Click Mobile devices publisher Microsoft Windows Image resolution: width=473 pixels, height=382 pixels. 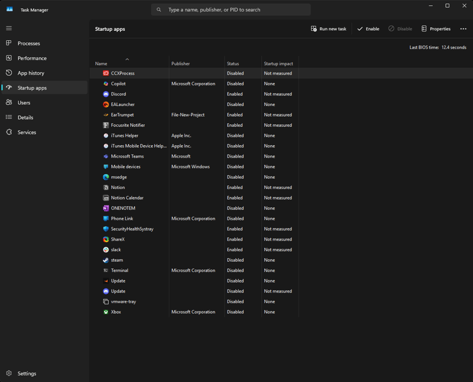point(190,166)
